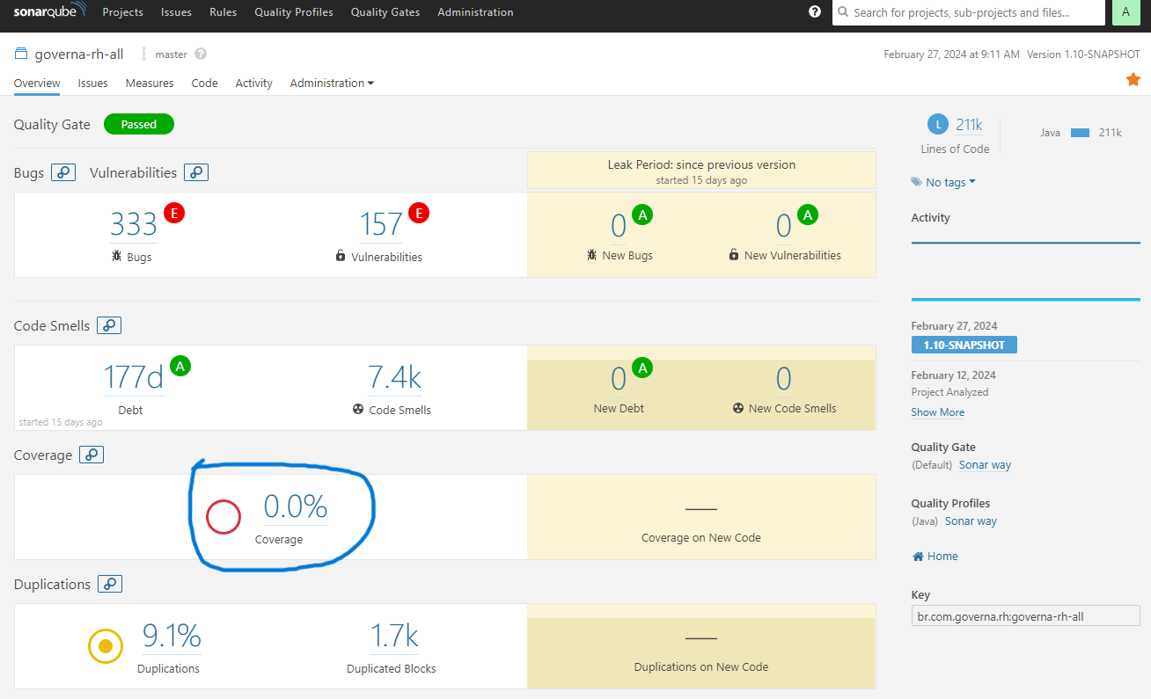Open the Coverage link icon

tap(92, 455)
